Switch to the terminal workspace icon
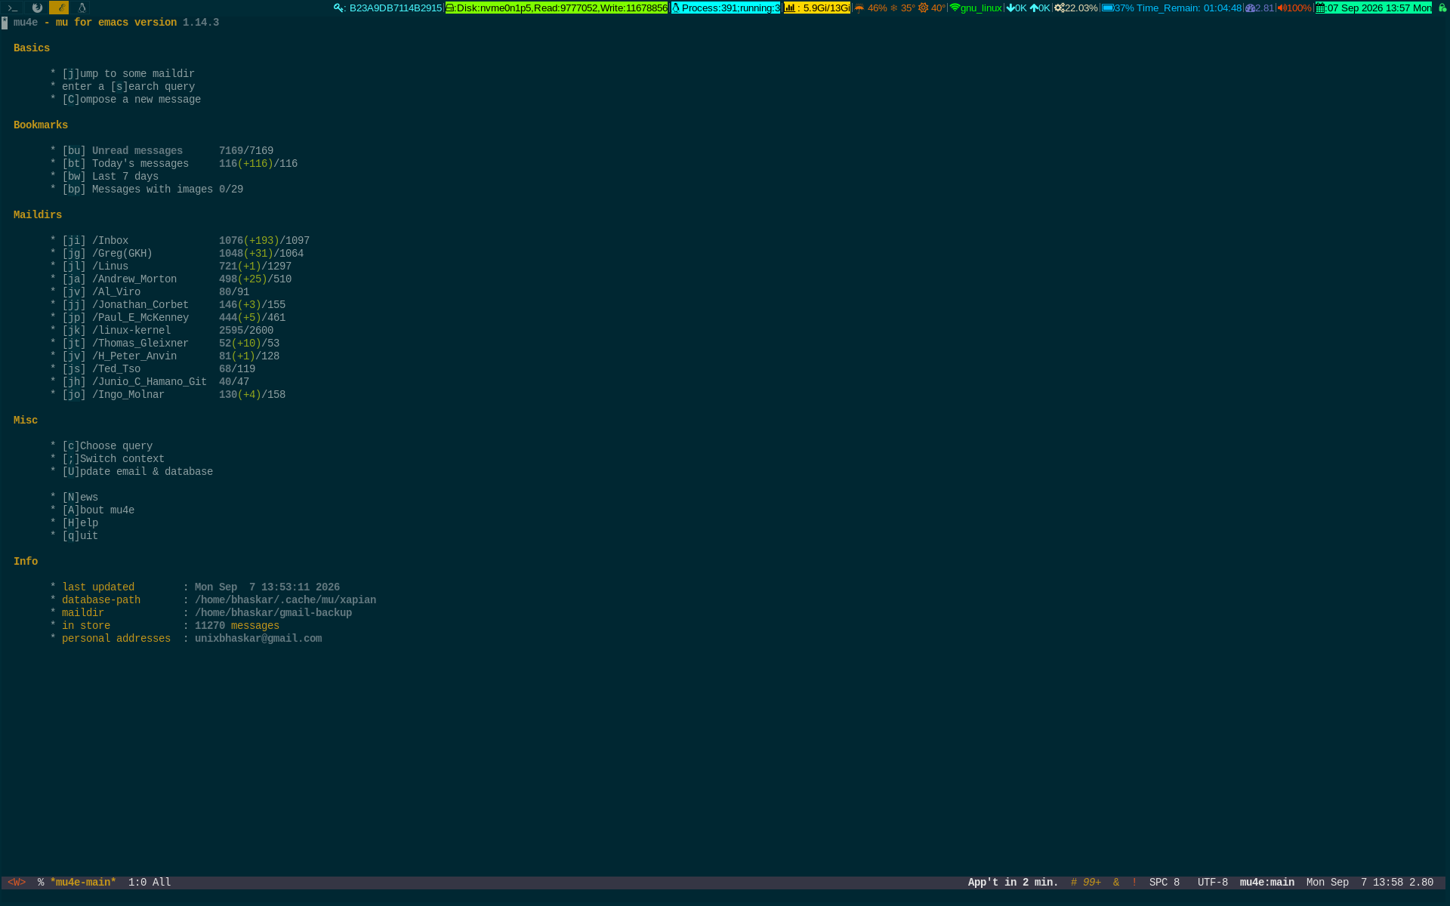Screen dimensions: 1450x906 pyautogui.click(x=13, y=8)
